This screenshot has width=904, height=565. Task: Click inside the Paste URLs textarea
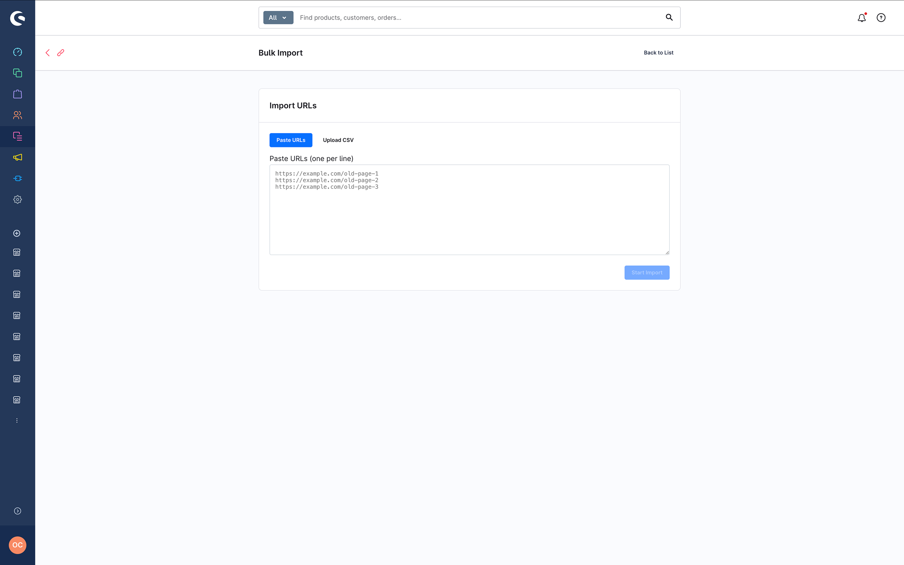click(x=469, y=210)
